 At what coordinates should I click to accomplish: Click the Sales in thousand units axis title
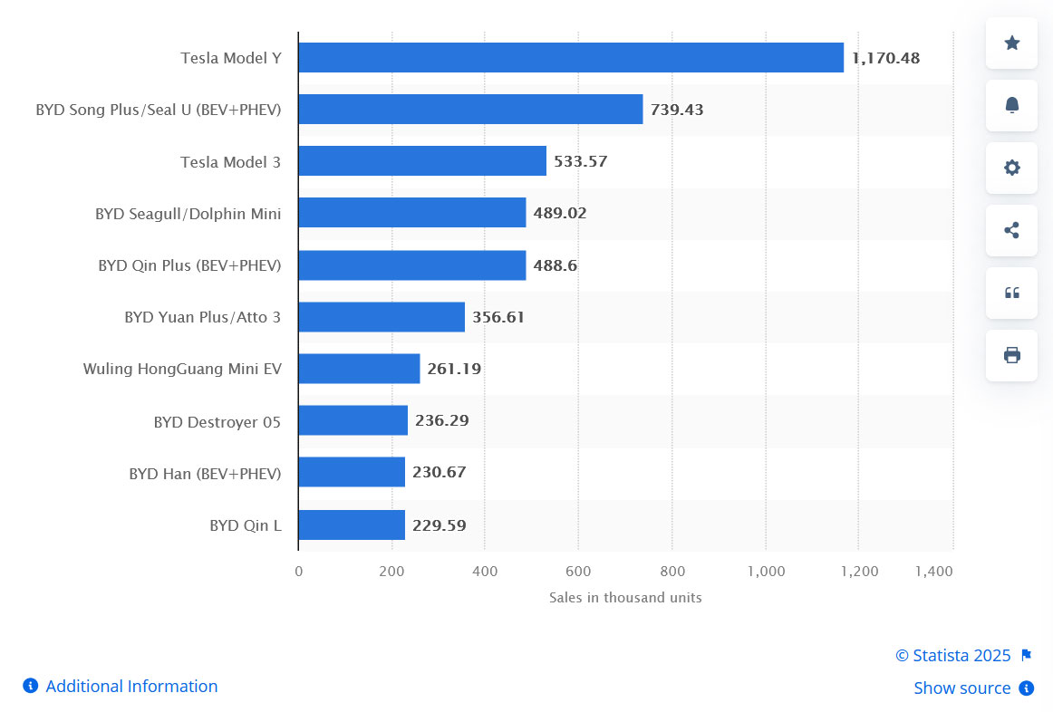click(x=625, y=598)
